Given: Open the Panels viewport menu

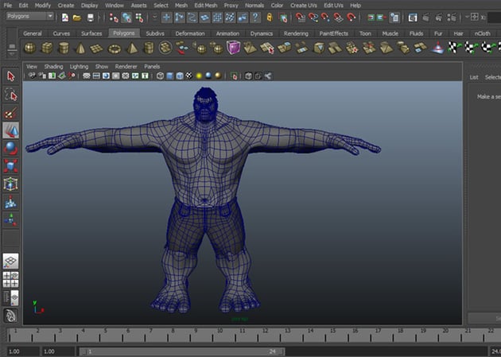Looking at the screenshot, I should 152,67.
